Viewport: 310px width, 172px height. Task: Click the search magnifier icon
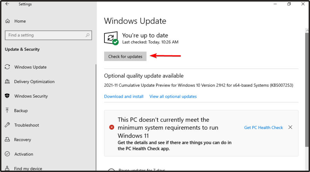point(88,35)
